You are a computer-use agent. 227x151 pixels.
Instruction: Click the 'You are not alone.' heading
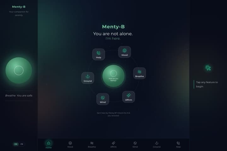(x=113, y=34)
